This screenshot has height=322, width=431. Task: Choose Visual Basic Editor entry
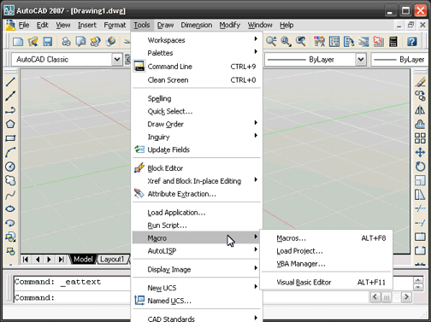pos(326,282)
